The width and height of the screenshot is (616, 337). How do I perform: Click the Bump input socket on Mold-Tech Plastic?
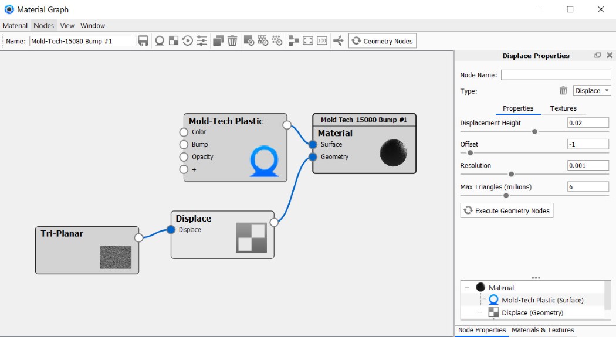[184, 144]
